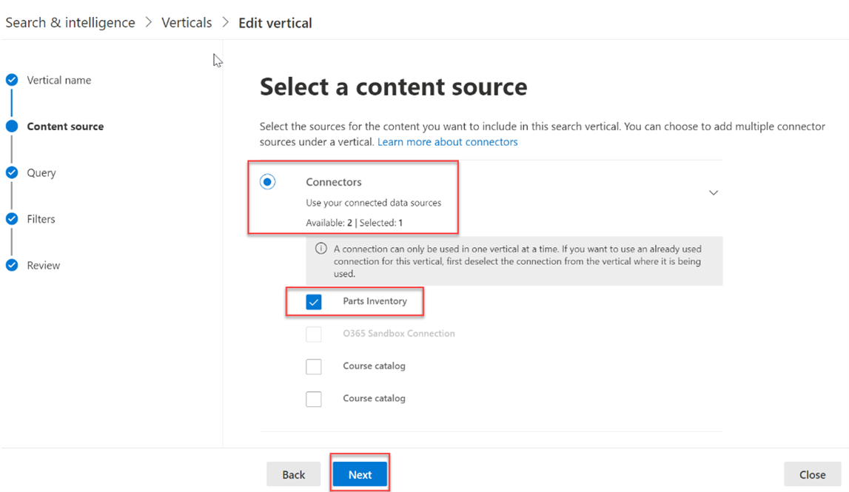Click the Filters step checkmark icon
The height and width of the screenshot is (492, 849).
[12, 219]
